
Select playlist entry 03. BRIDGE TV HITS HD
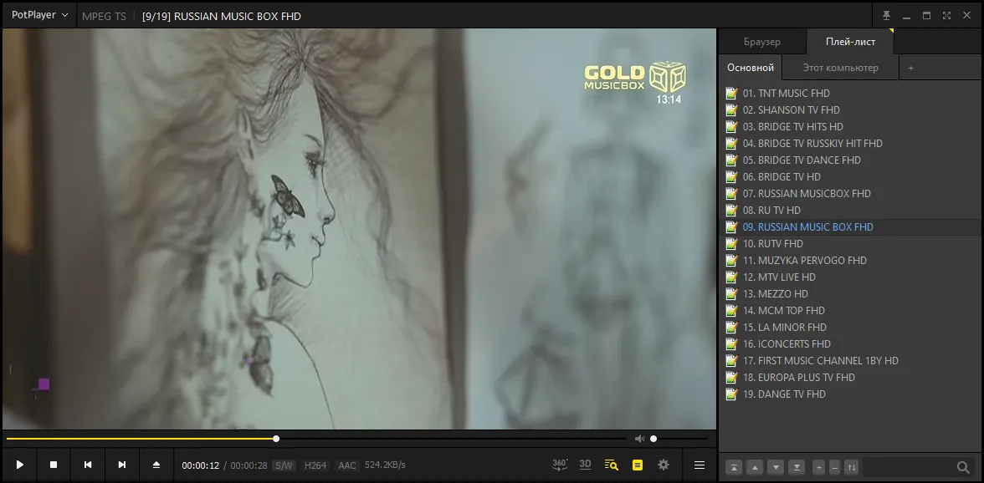[850, 126]
